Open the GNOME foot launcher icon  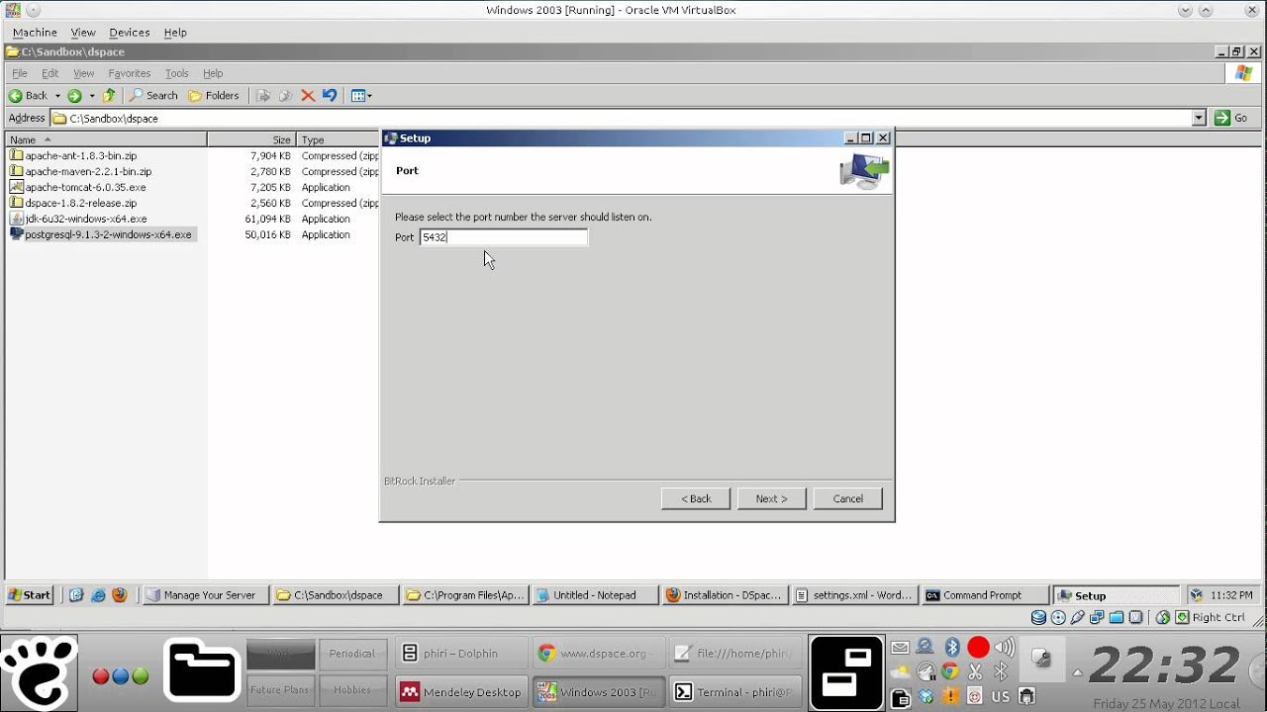(x=39, y=672)
